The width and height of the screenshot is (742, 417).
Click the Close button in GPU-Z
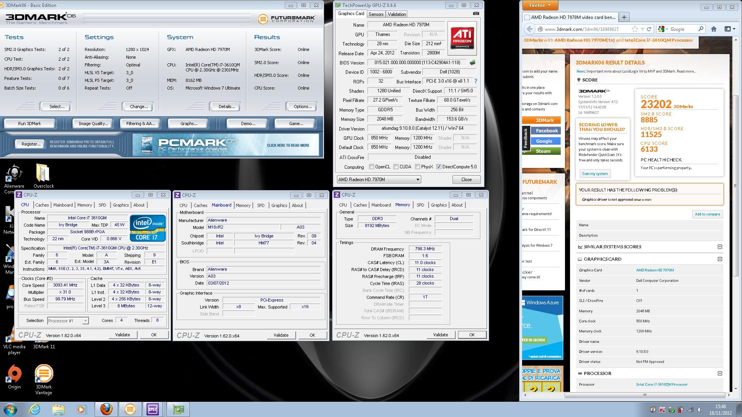[x=466, y=180]
